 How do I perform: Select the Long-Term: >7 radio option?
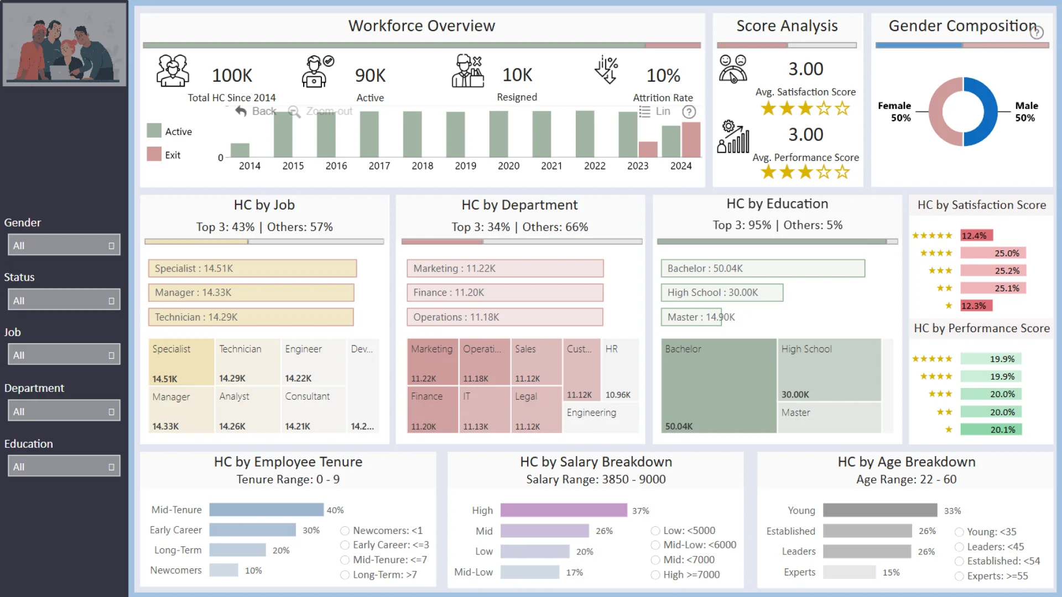pos(345,575)
